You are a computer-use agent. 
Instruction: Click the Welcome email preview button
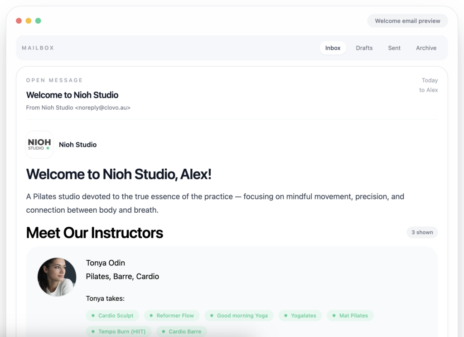pyautogui.click(x=407, y=21)
